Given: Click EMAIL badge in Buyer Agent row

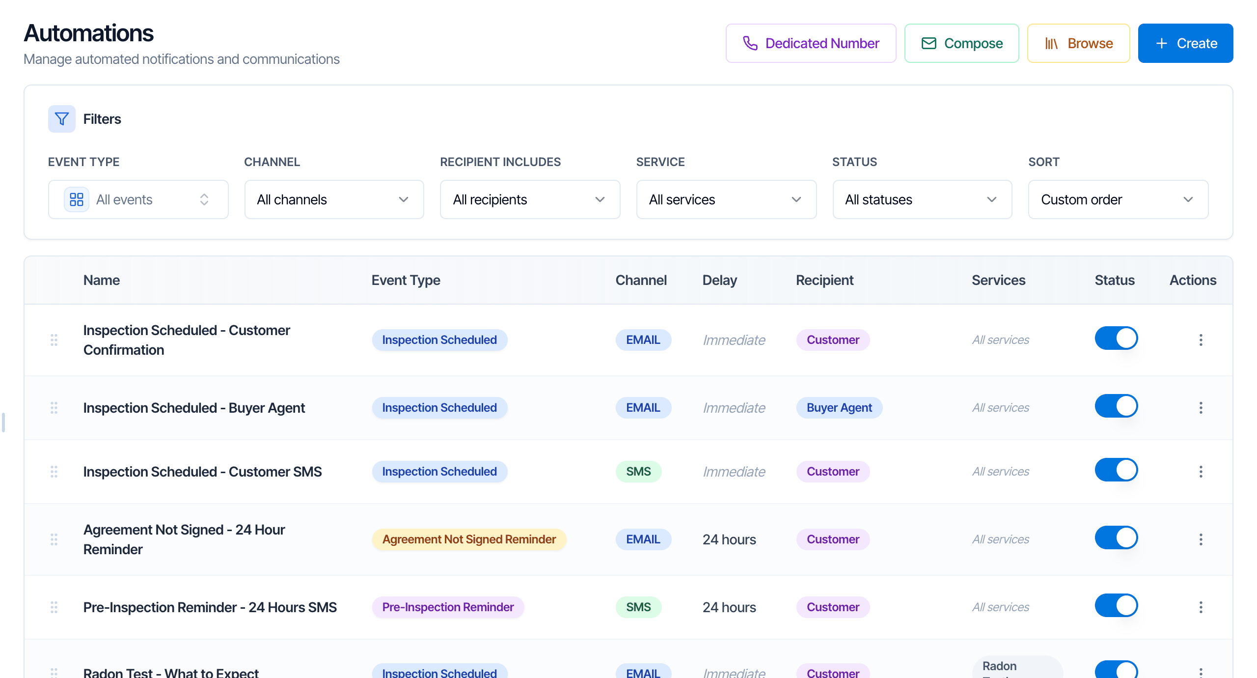Looking at the screenshot, I should 643,408.
